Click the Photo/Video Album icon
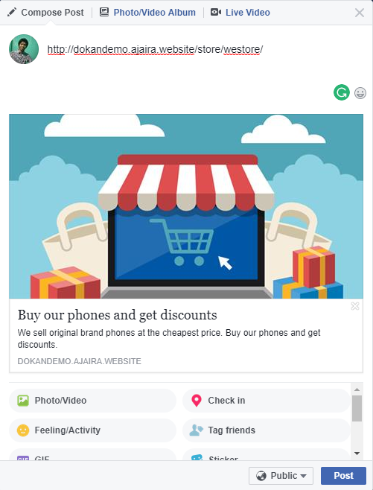373x490 pixels. [x=104, y=12]
